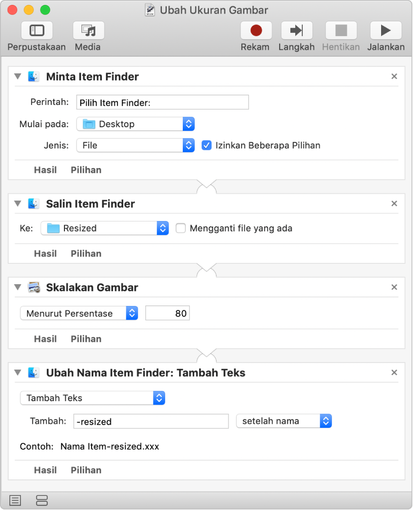Show the log view icon in bottom bar
Image resolution: width=414 pixels, height=511 pixels.
coord(15,500)
